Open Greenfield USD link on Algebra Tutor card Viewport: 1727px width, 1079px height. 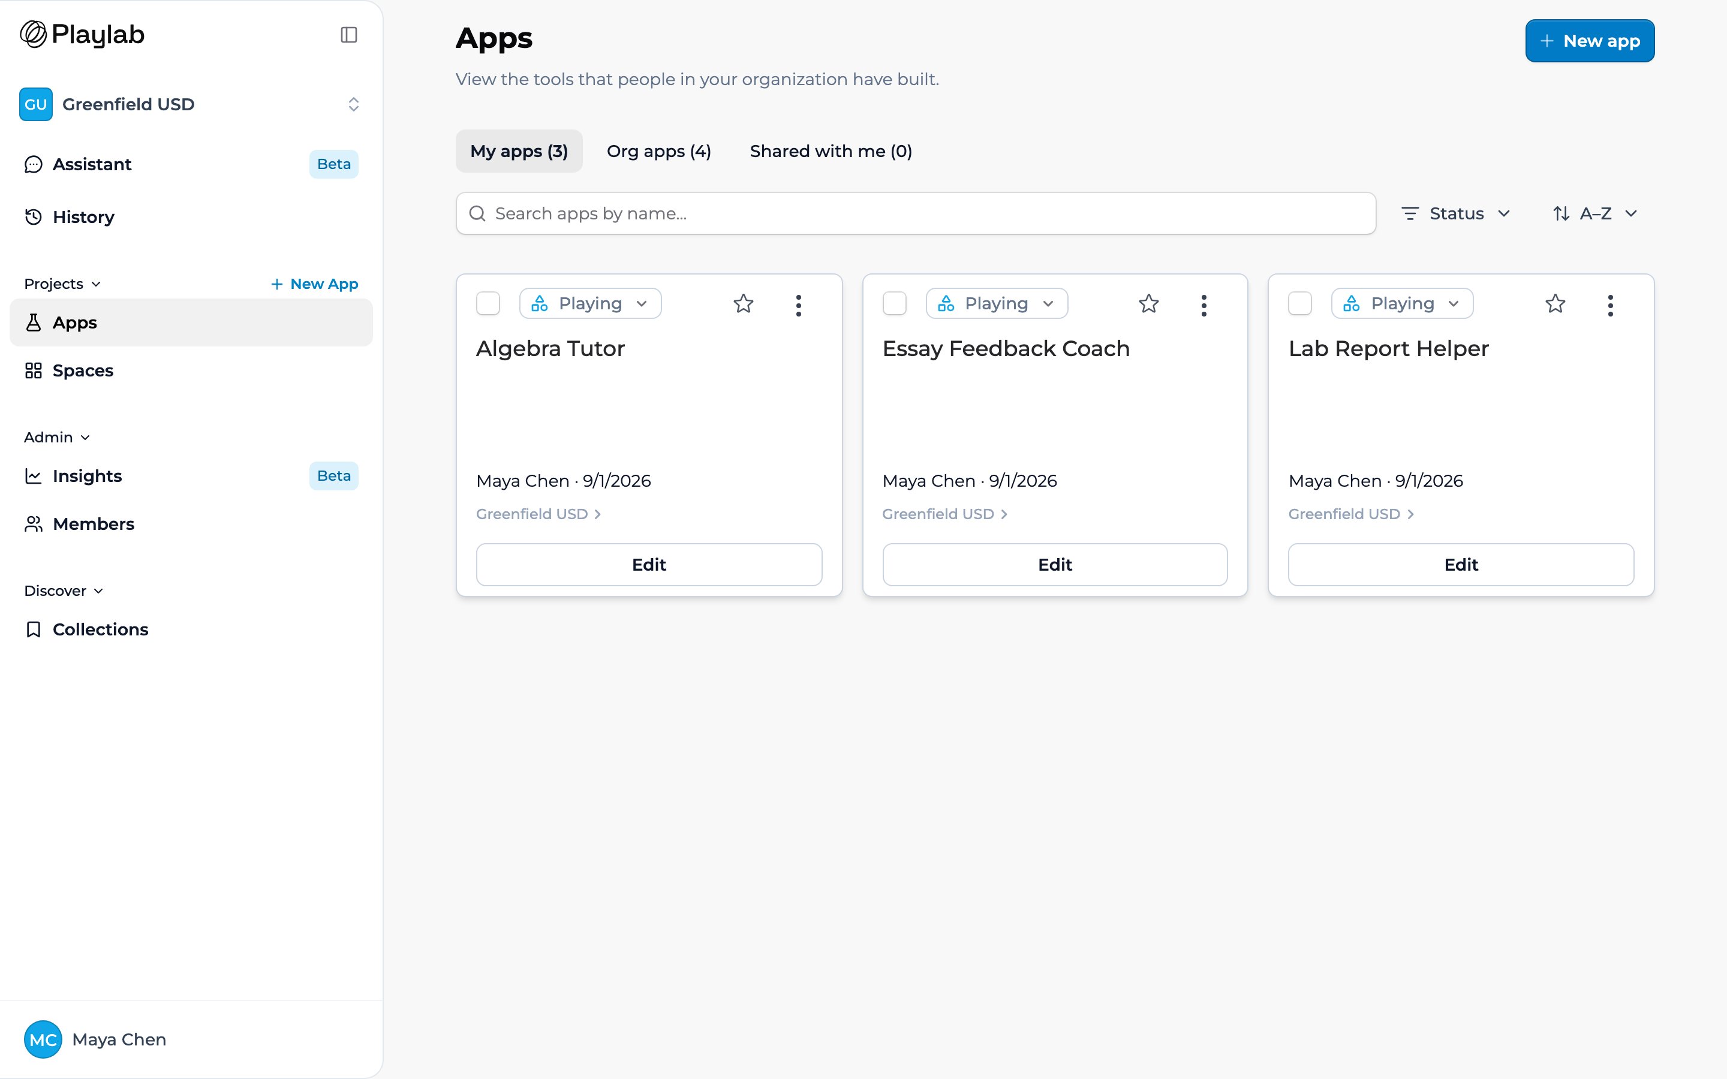539,514
